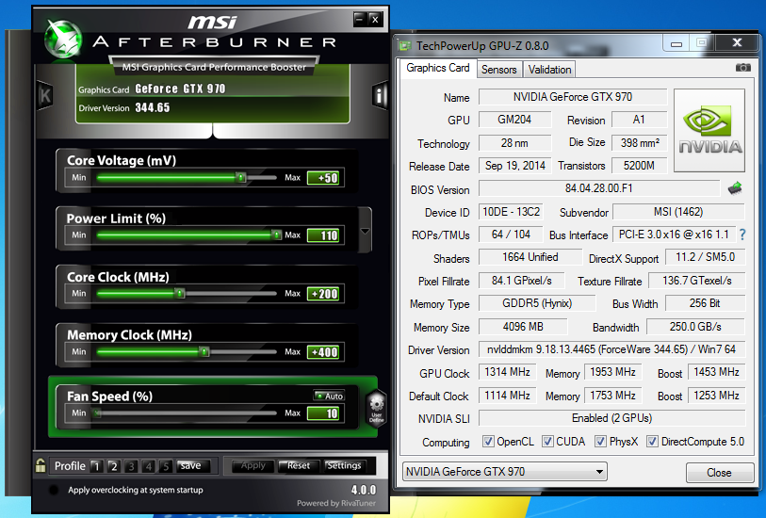Switch to the Sensors tab
This screenshot has height=518, width=766.
pyautogui.click(x=498, y=70)
